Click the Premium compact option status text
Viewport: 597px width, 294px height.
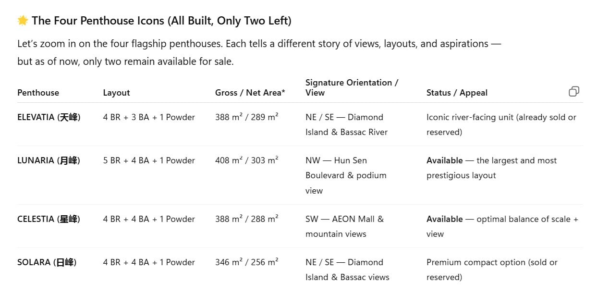tap(492, 269)
